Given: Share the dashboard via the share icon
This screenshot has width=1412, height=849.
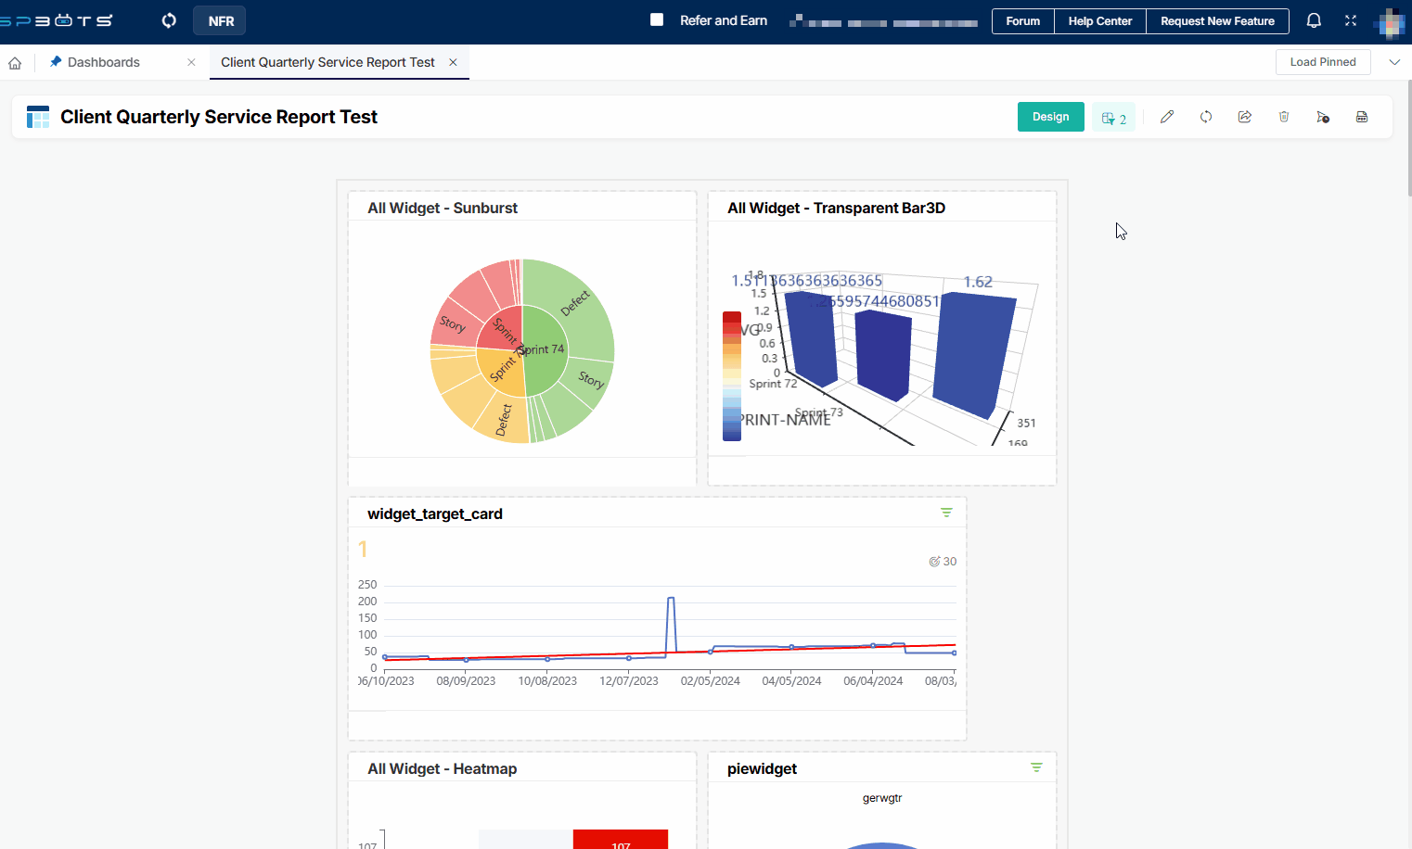Looking at the screenshot, I should (x=1245, y=116).
